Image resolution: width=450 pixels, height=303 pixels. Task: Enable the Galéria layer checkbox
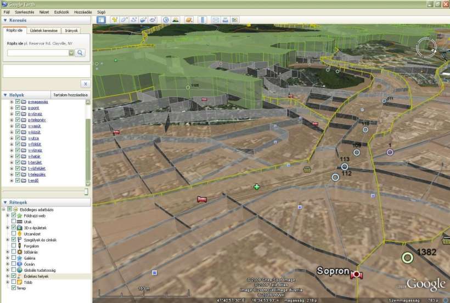pos(14,258)
